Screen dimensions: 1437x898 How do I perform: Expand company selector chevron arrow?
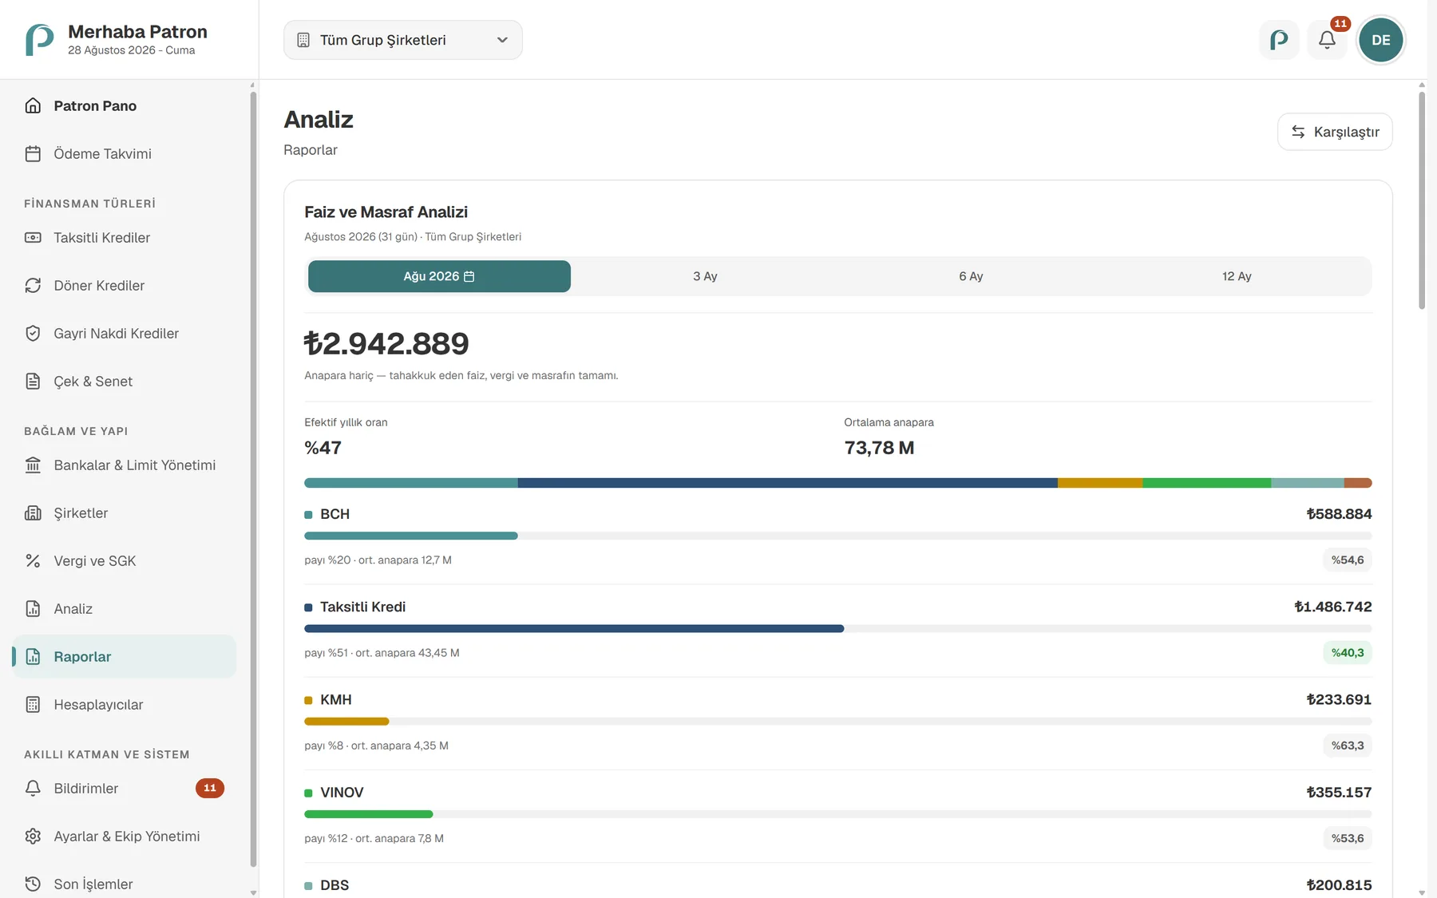pos(502,40)
